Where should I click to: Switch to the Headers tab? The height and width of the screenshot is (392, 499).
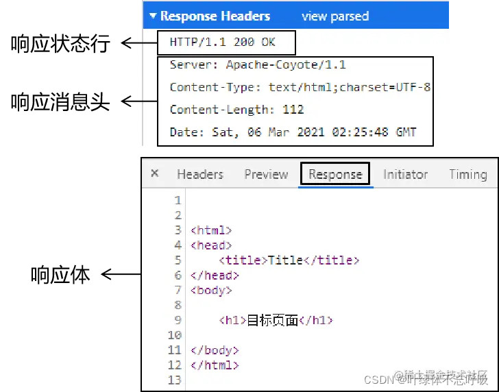(x=200, y=174)
